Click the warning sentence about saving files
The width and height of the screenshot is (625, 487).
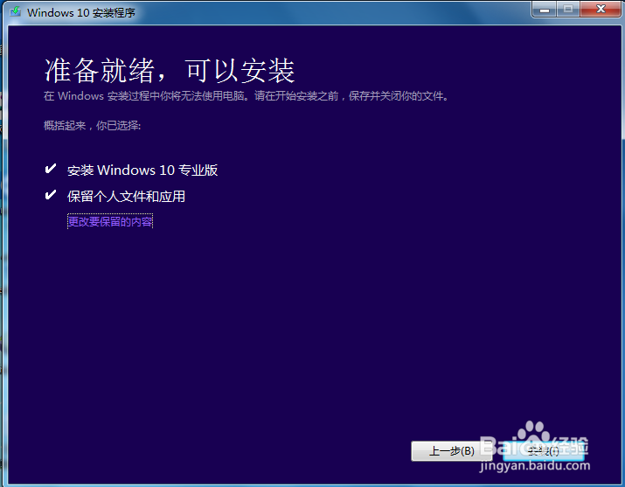(246, 96)
